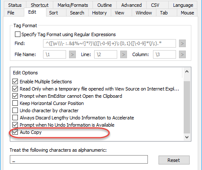Click arrow button next to File Name field
This screenshot has height=170, width=202.
[72, 54]
